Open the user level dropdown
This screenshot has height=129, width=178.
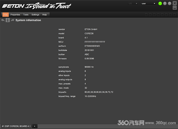point(148,3)
